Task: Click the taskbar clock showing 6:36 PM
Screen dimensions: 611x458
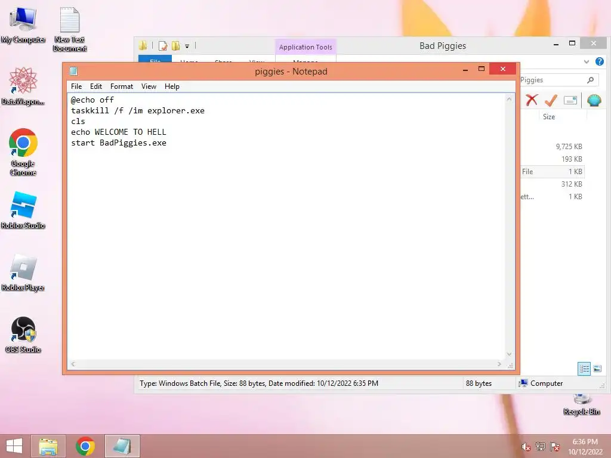Action: [585, 447]
